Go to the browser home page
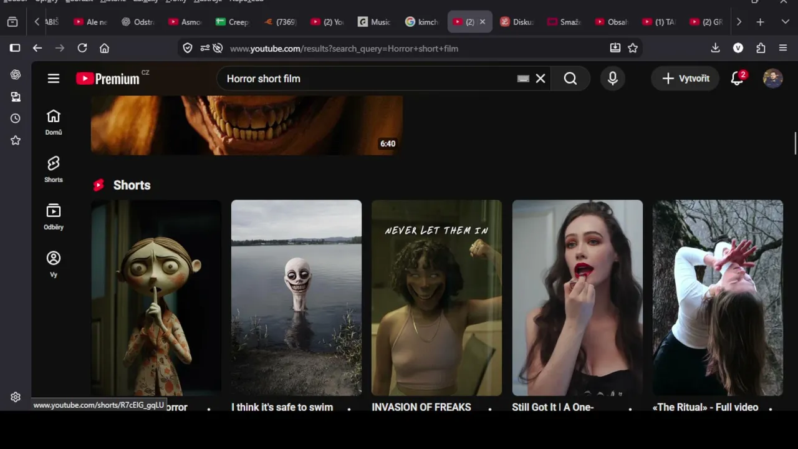Viewport: 798px width, 449px height. coord(105,48)
